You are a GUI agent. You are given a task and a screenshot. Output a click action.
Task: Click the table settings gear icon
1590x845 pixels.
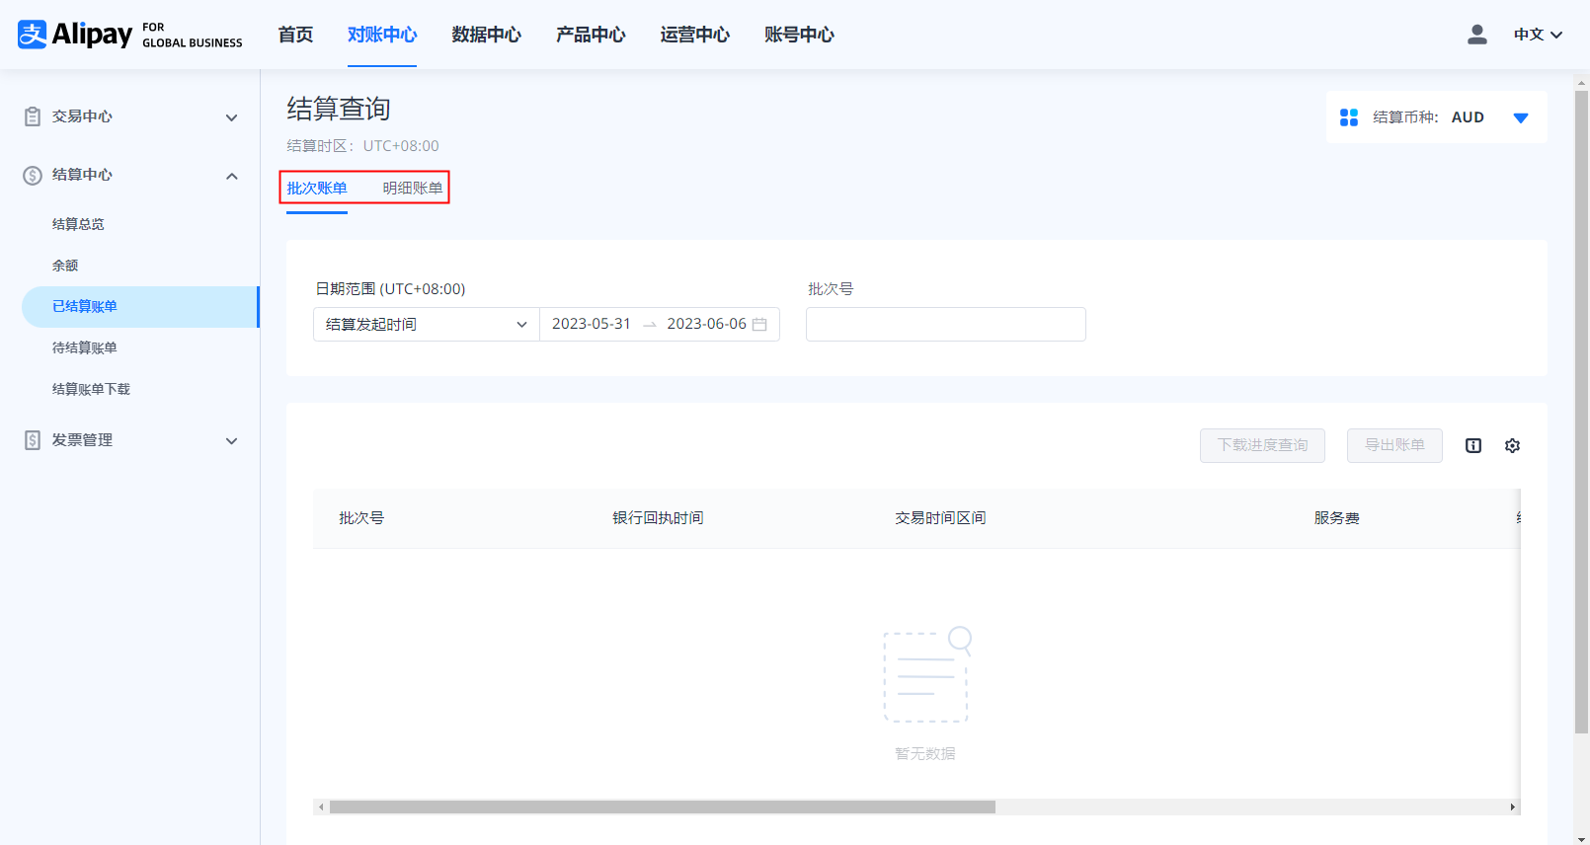1512,446
